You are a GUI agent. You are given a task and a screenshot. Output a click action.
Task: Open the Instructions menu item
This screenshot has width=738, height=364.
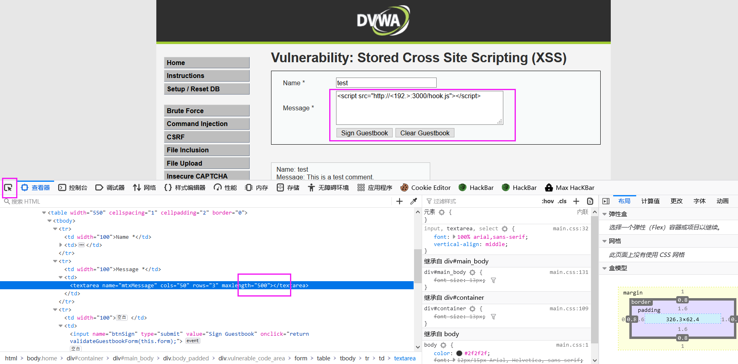(x=207, y=76)
